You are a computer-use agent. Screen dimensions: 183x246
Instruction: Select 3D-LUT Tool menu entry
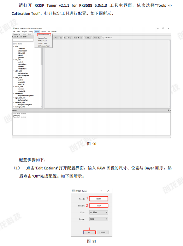tap(42, 43)
